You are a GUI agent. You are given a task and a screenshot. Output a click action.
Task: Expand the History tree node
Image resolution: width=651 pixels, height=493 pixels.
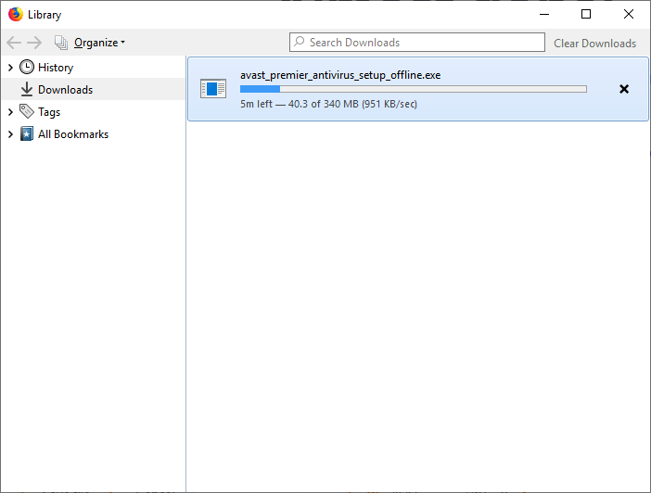click(x=11, y=68)
